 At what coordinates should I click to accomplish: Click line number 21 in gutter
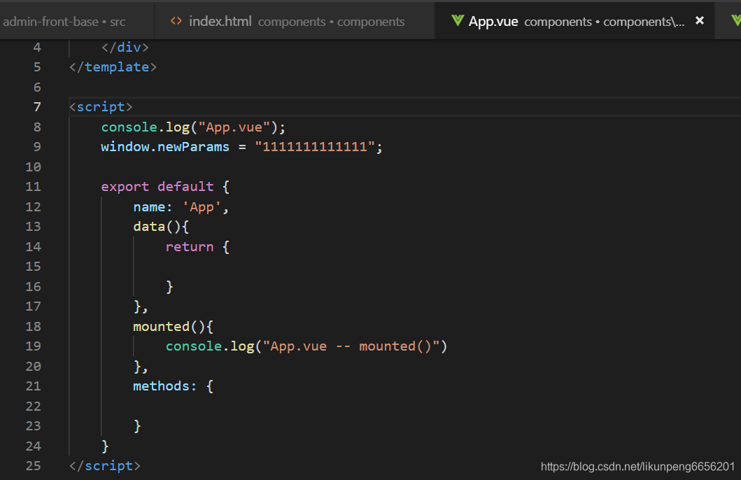33,386
